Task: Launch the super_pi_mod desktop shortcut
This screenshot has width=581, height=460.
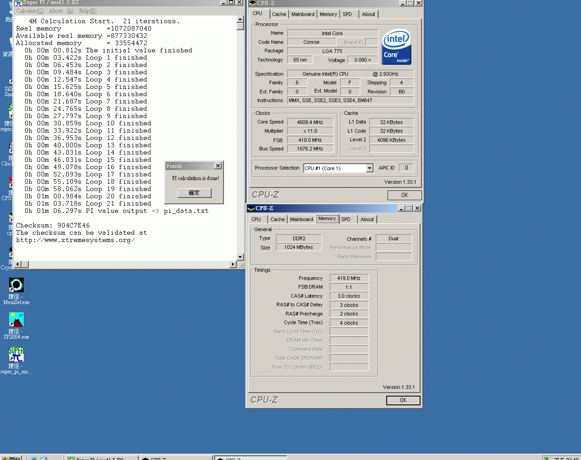Action: click(x=16, y=360)
